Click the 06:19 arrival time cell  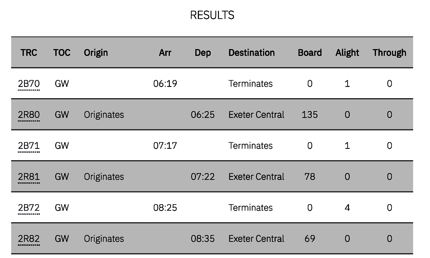[x=165, y=84]
